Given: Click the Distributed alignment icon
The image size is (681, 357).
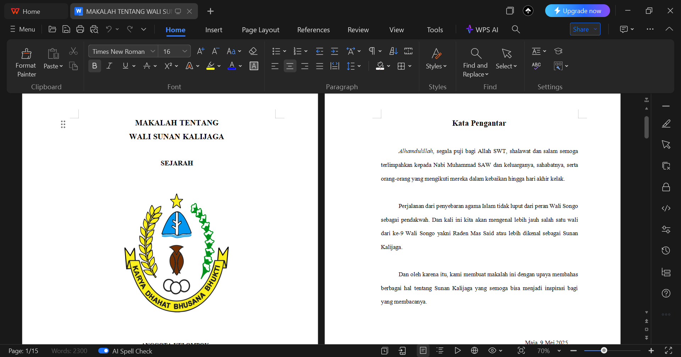Looking at the screenshot, I should click(x=335, y=66).
